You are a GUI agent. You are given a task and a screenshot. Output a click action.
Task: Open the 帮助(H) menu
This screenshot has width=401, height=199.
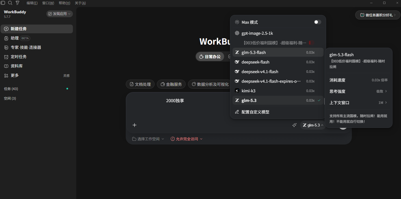pos(64,3)
